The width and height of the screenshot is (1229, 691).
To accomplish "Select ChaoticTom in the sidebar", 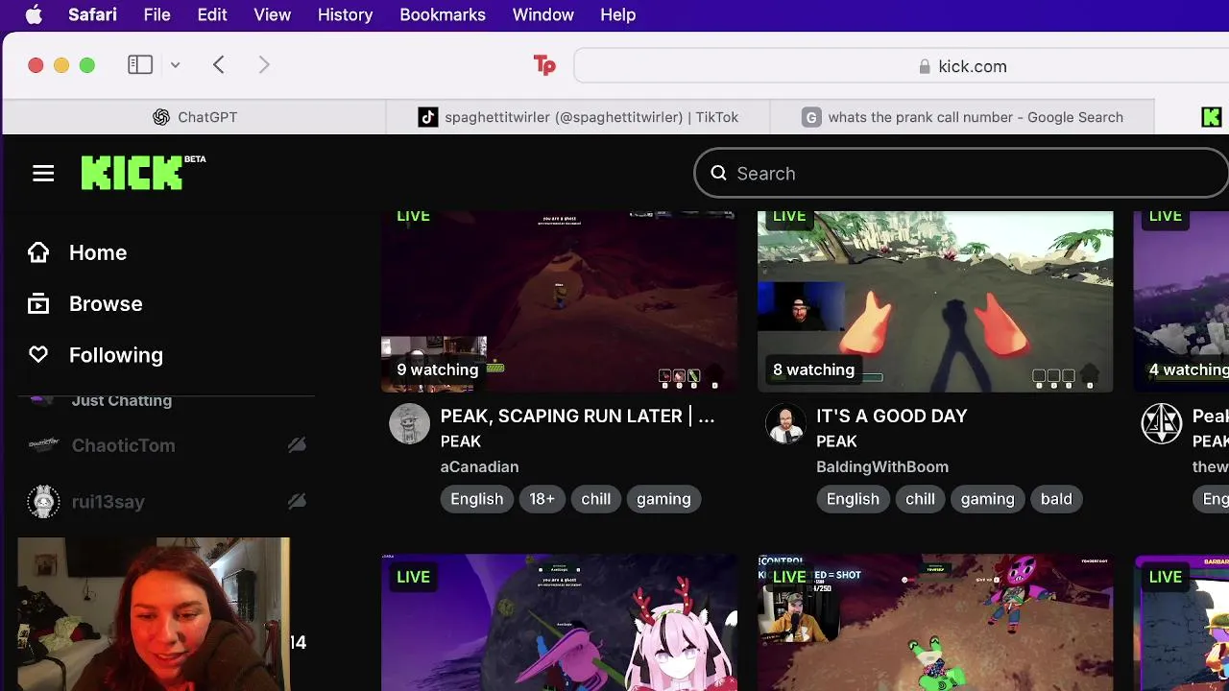I will [x=124, y=445].
